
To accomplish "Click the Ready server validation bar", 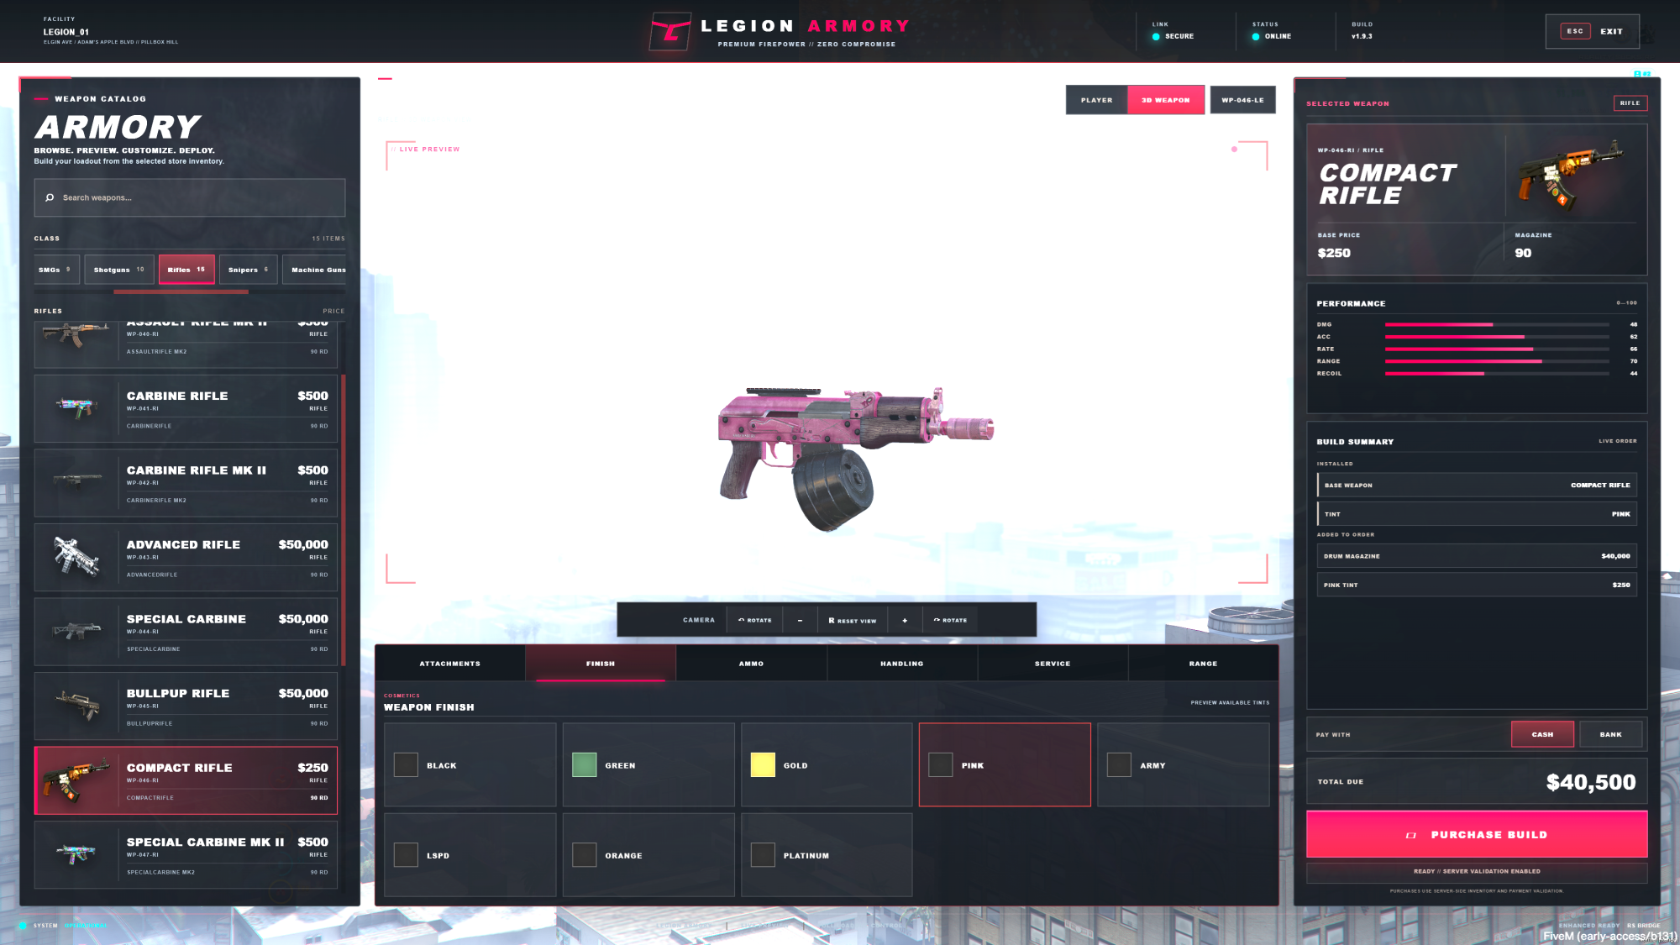I will (x=1477, y=872).
